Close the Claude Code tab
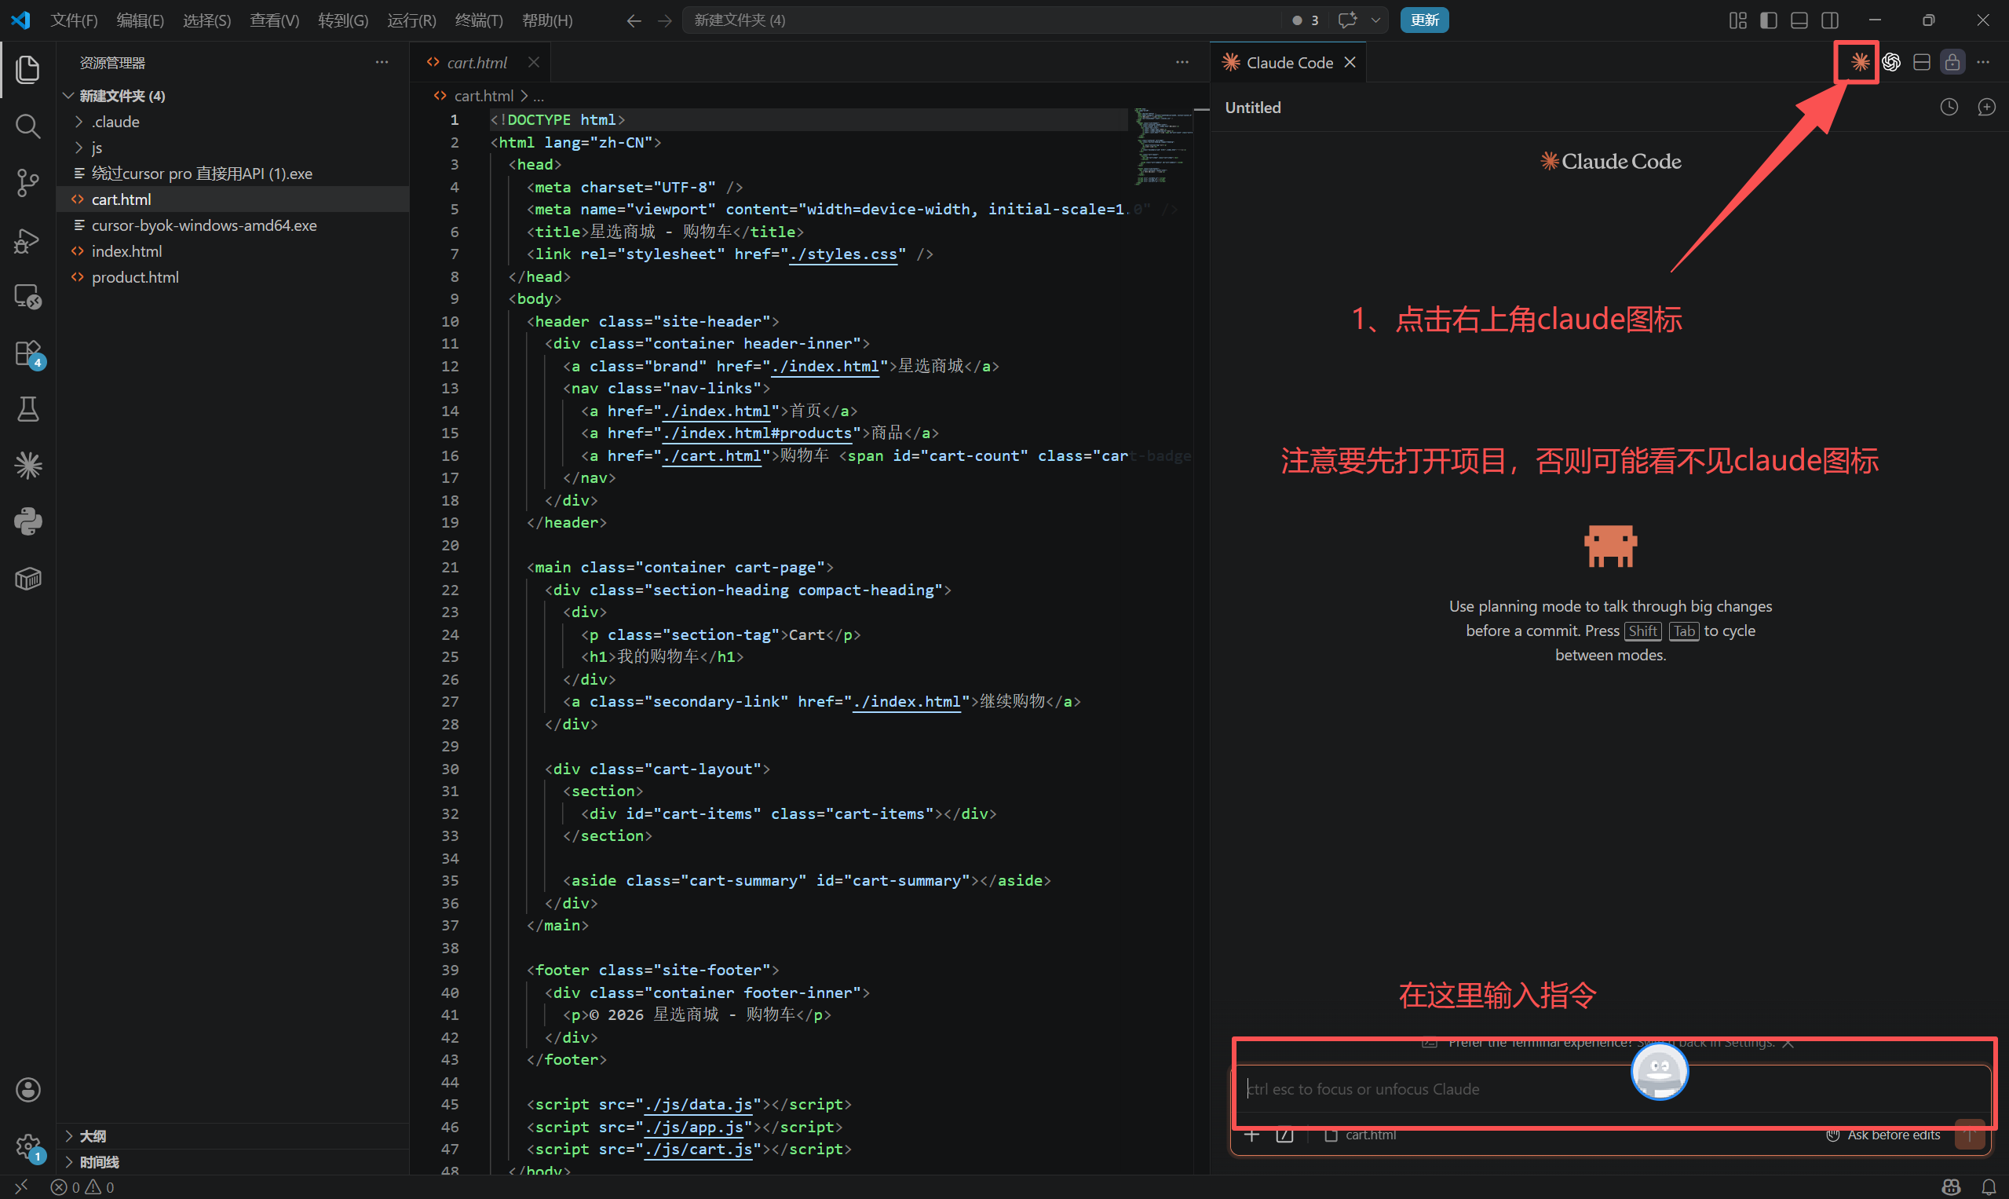 tap(1349, 62)
